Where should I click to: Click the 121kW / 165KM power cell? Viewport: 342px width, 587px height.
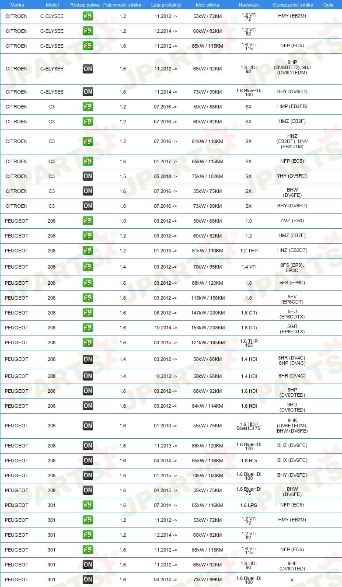tap(208, 342)
